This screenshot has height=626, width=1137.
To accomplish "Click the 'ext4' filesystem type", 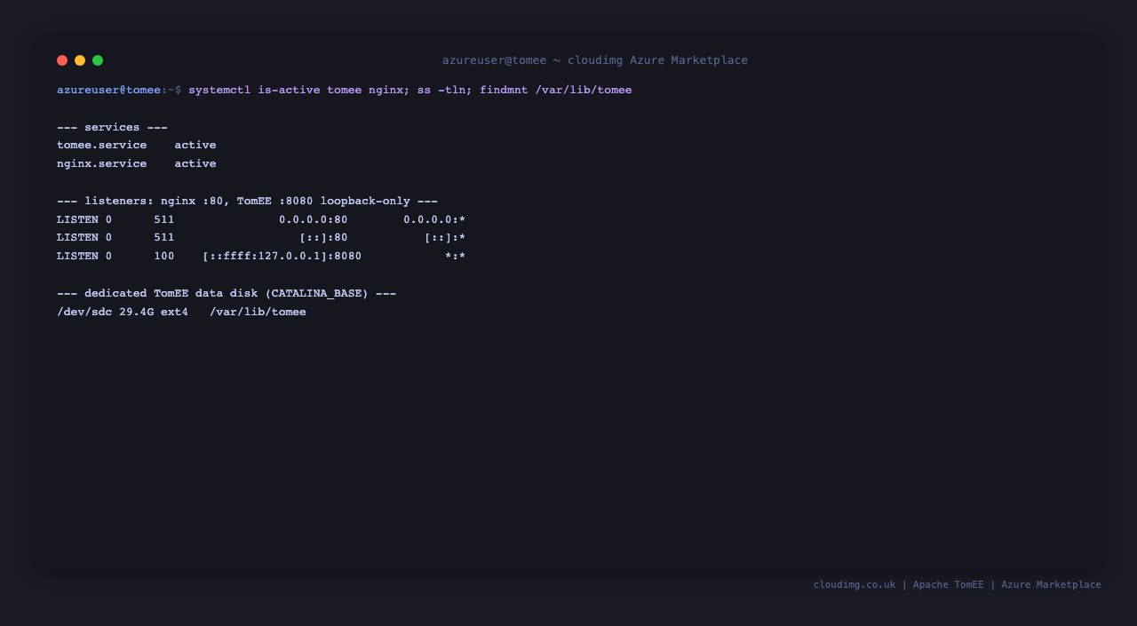I will [x=174, y=312].
